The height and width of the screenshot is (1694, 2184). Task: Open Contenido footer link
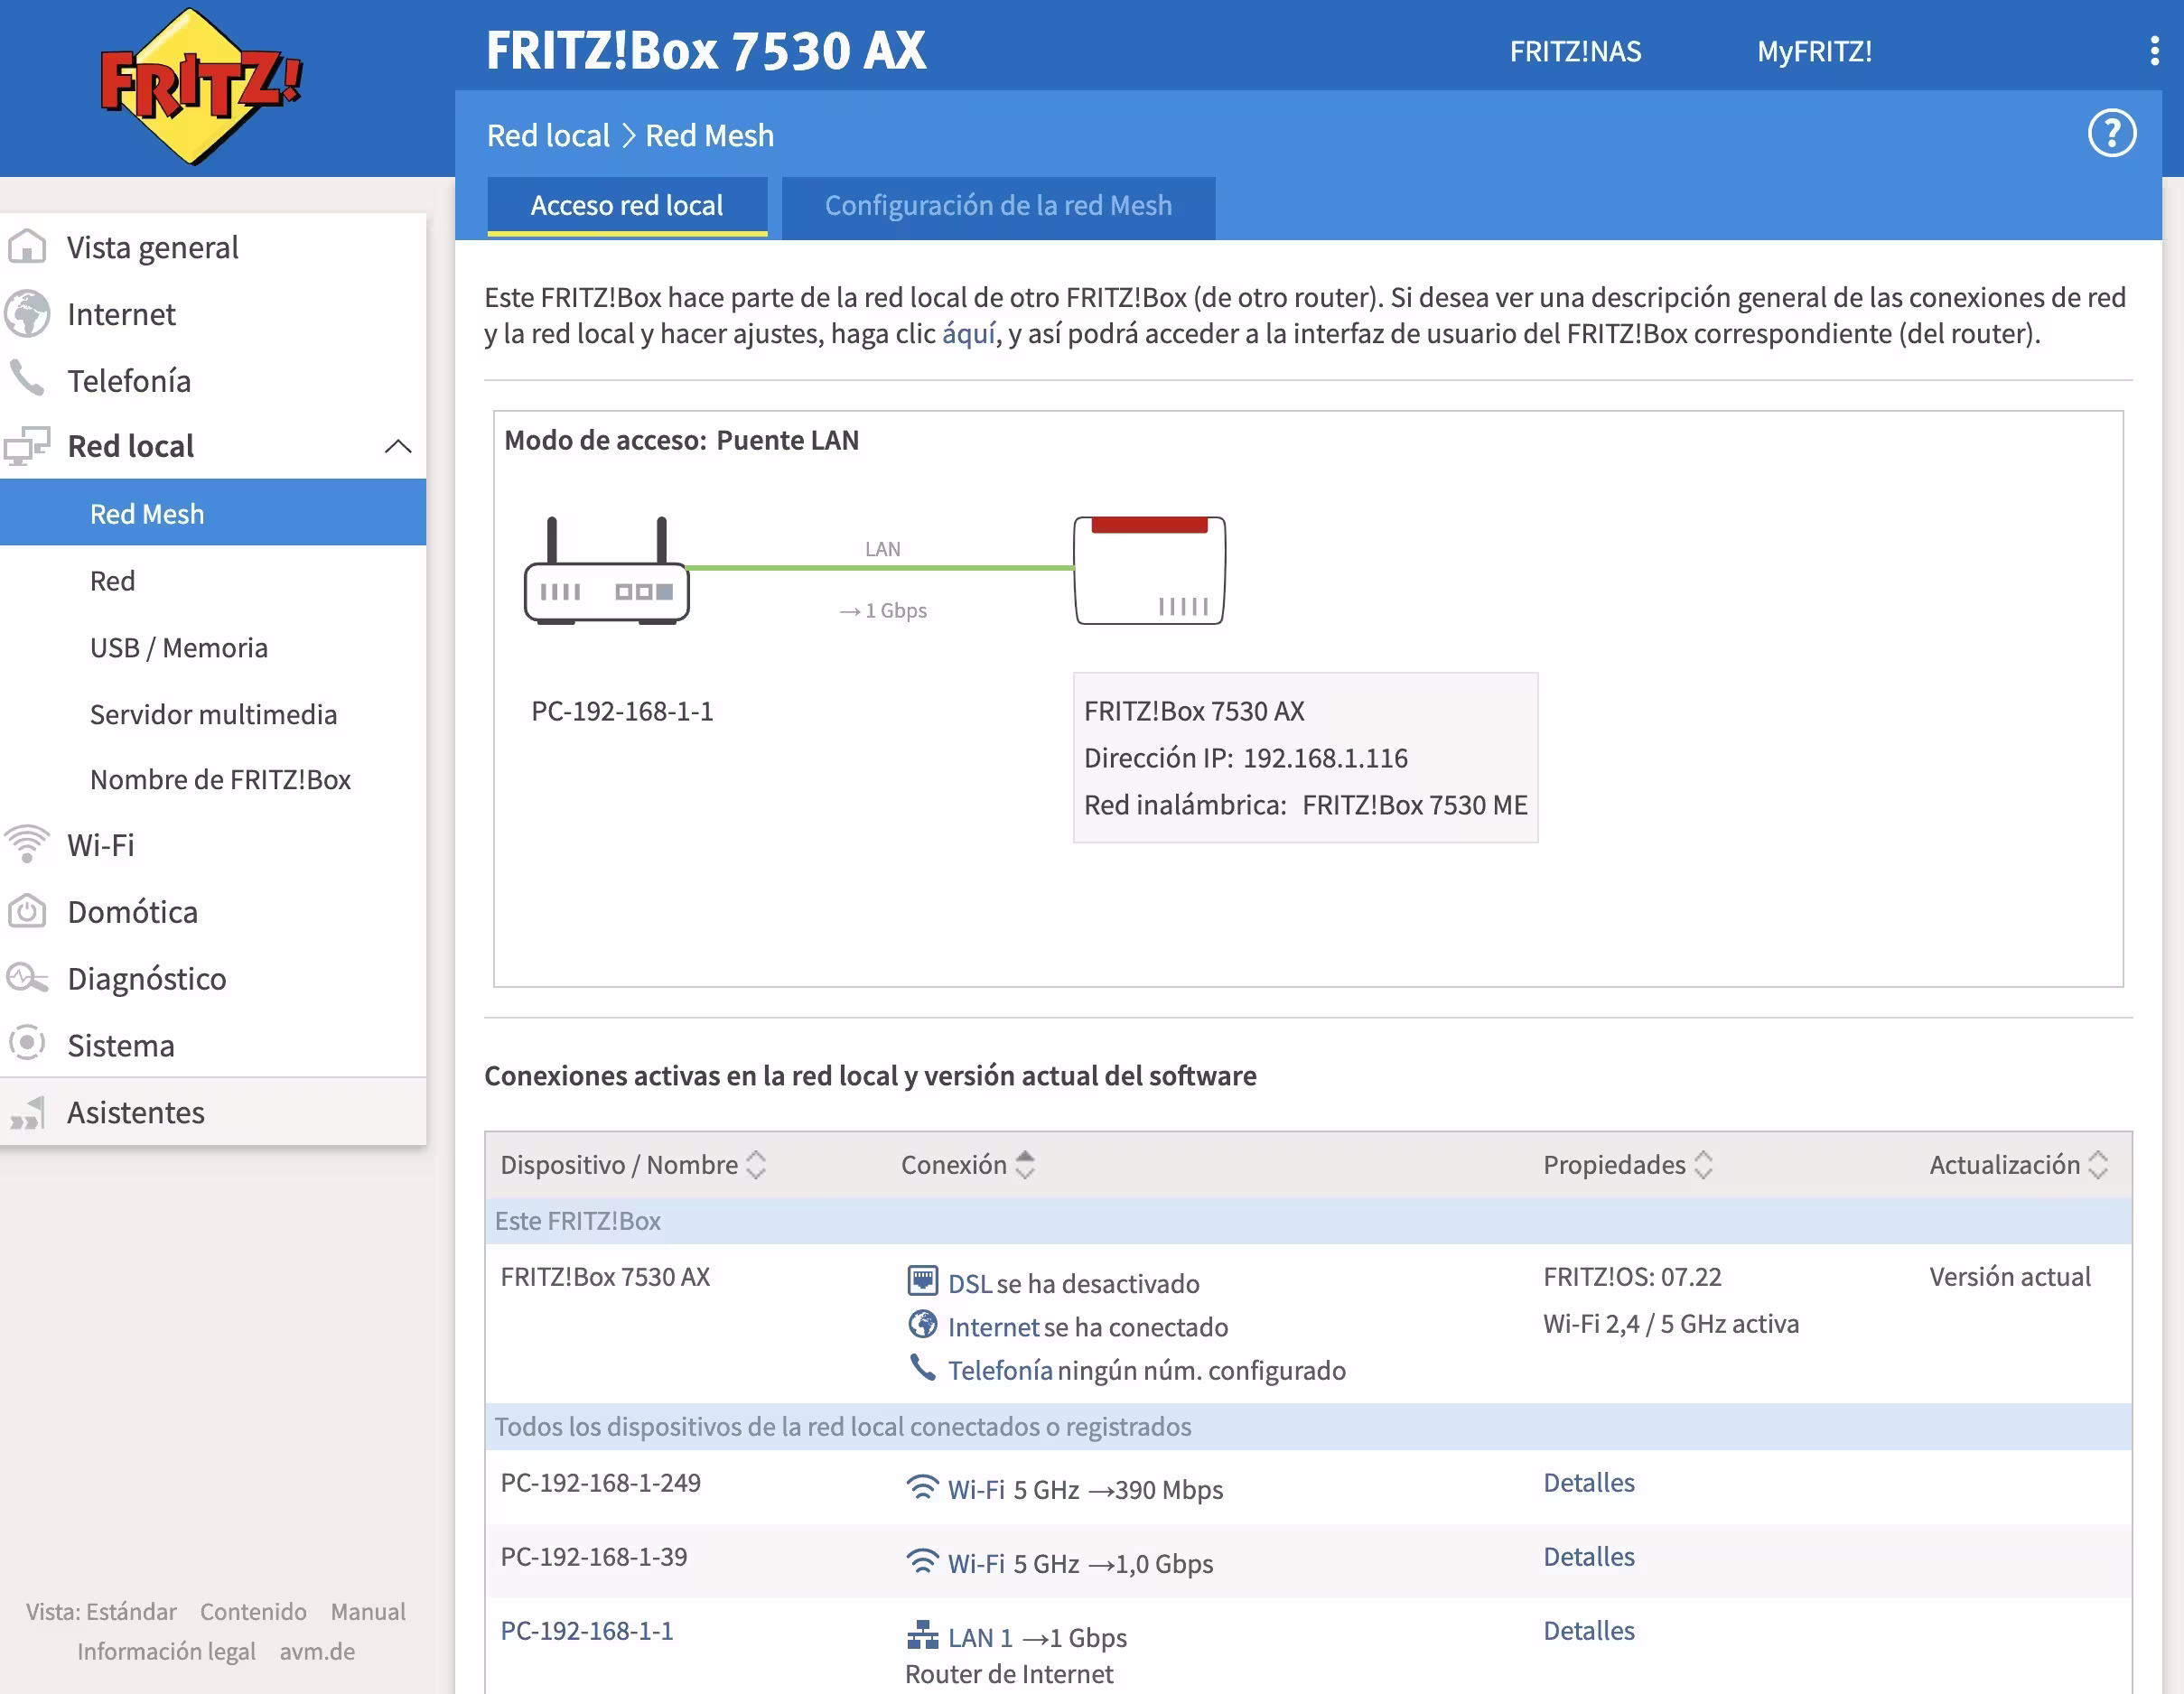pos(253,1611)
